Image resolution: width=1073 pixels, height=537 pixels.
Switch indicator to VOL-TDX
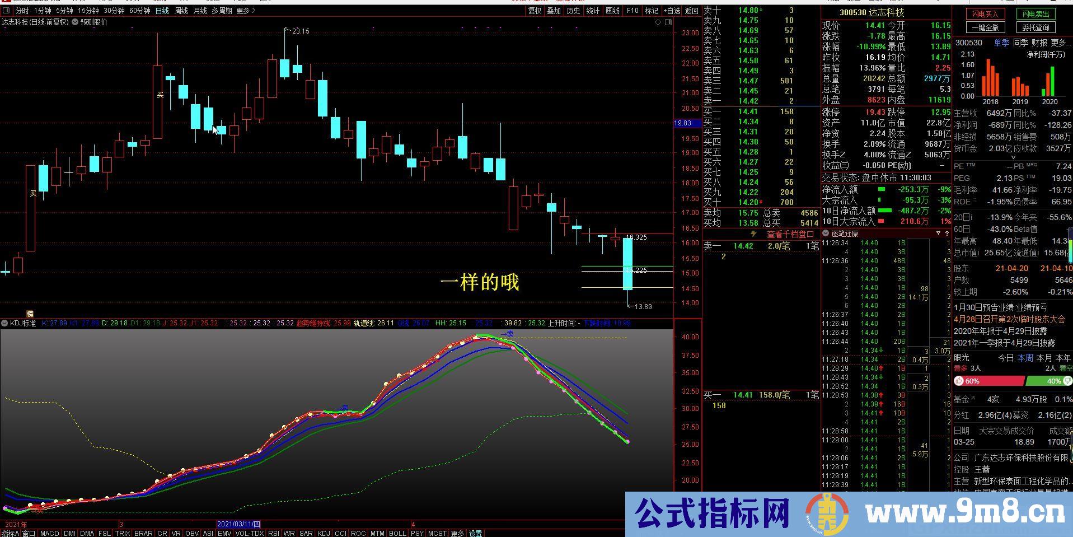250,533
